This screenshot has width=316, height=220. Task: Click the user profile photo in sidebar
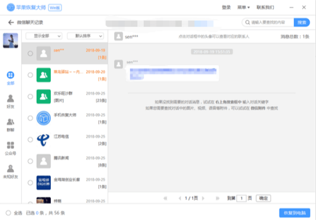click(x=10, y=40)
